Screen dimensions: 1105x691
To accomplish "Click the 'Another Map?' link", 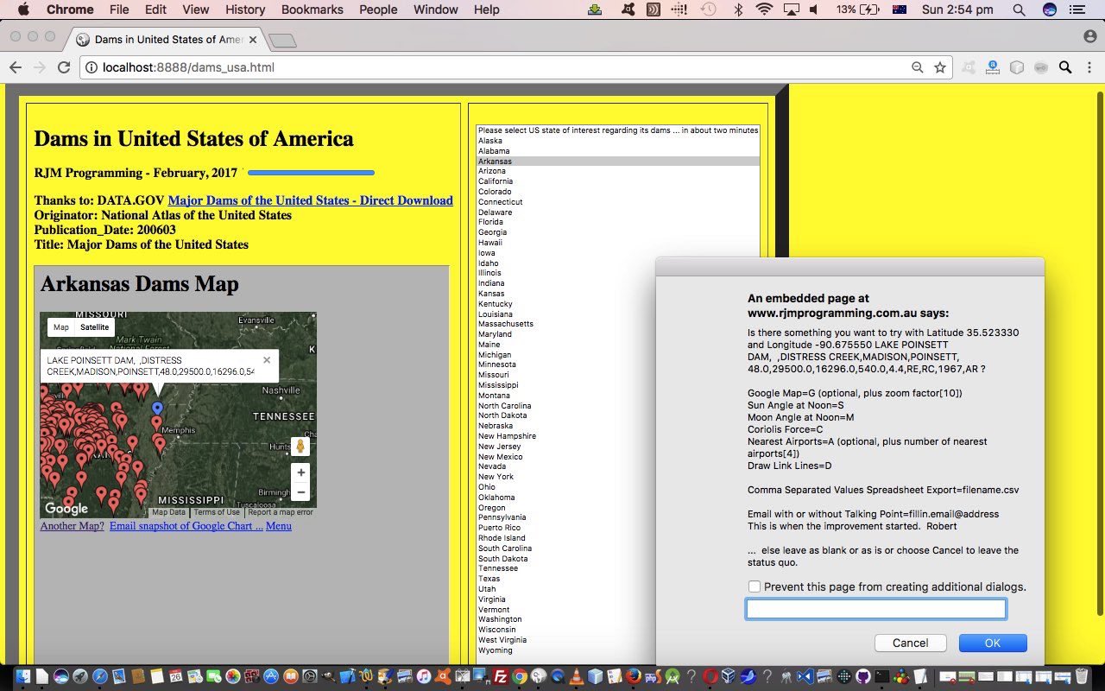I will (x=72, y=525).
